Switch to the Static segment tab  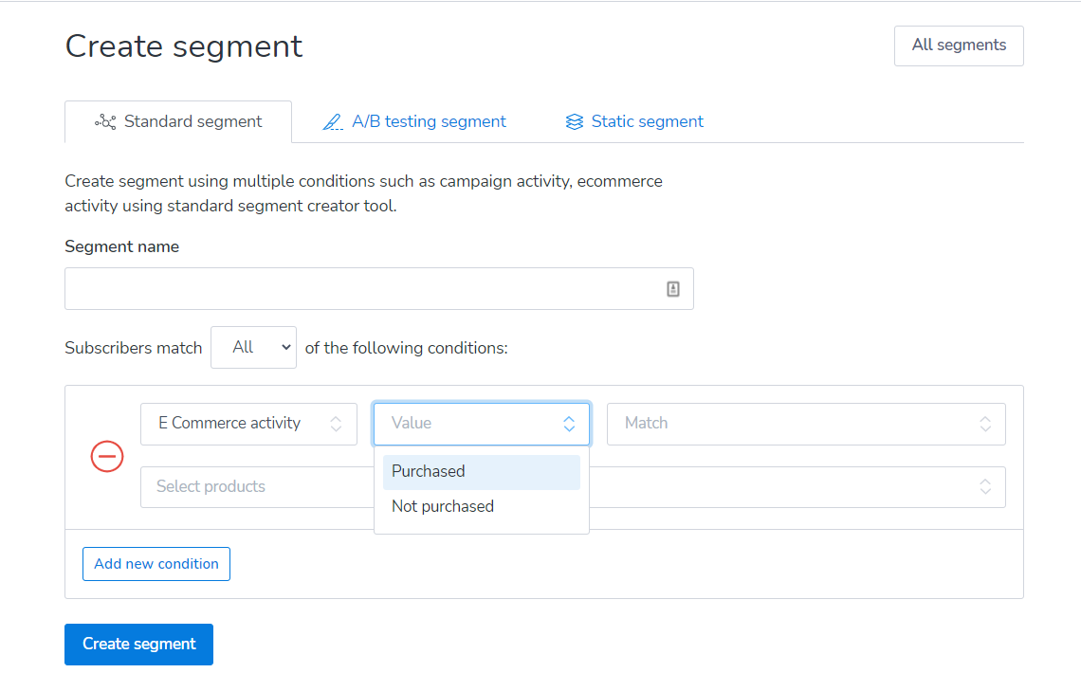point(647,121)
